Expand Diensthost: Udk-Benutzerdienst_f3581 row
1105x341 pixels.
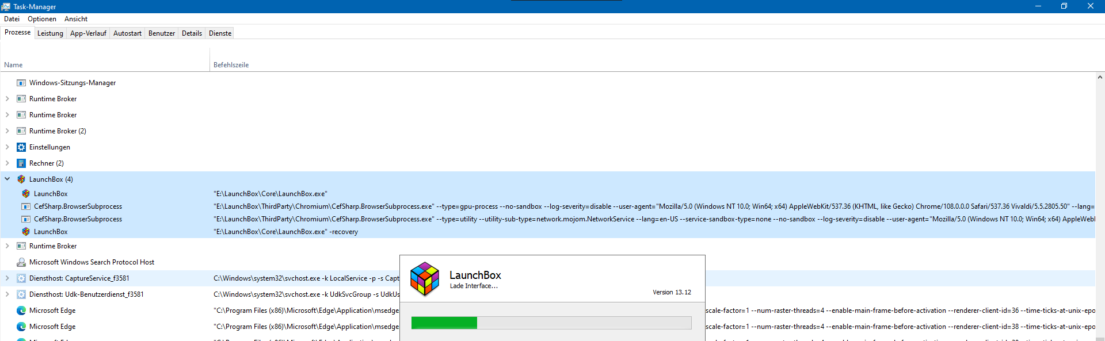pyautogui.click(x=7, y=294)
